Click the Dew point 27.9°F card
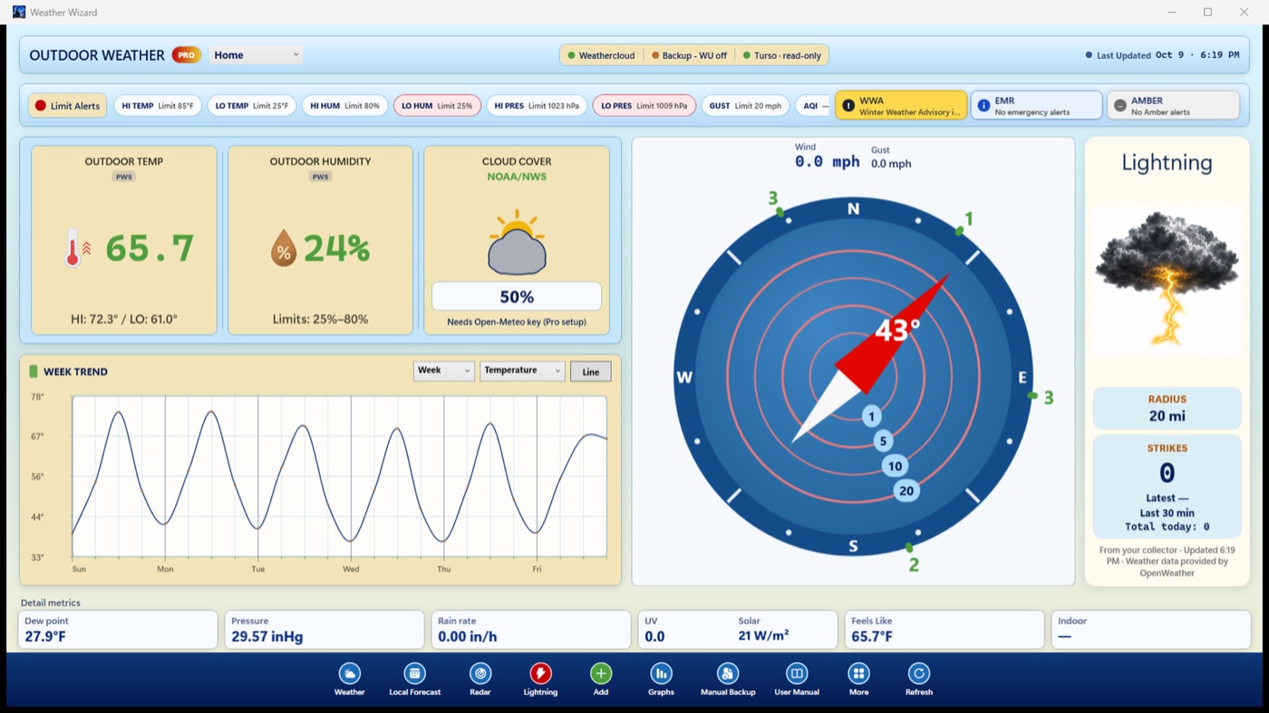Viewport: 1269px width, 713px height. [x=118, y=630]
